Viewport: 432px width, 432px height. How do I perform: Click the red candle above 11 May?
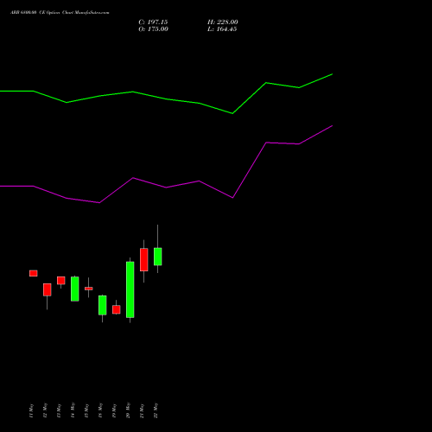(x=34, y=273)
